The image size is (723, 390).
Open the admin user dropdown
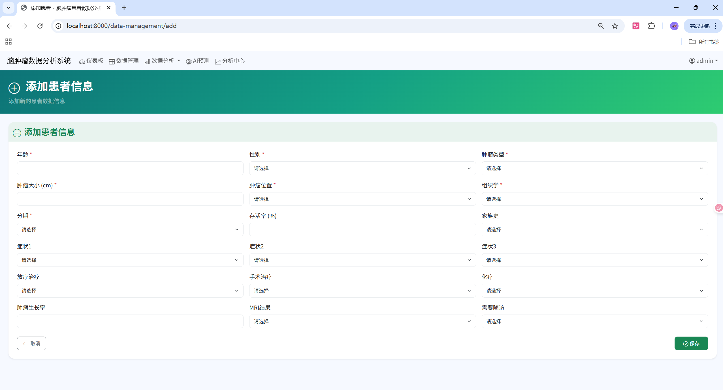point(703,61)
